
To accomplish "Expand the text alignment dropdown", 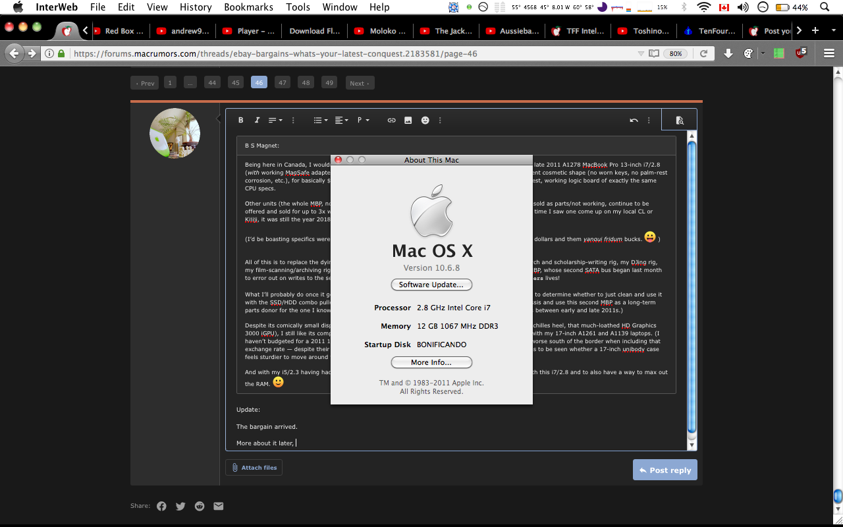I will tap(341, 121).
